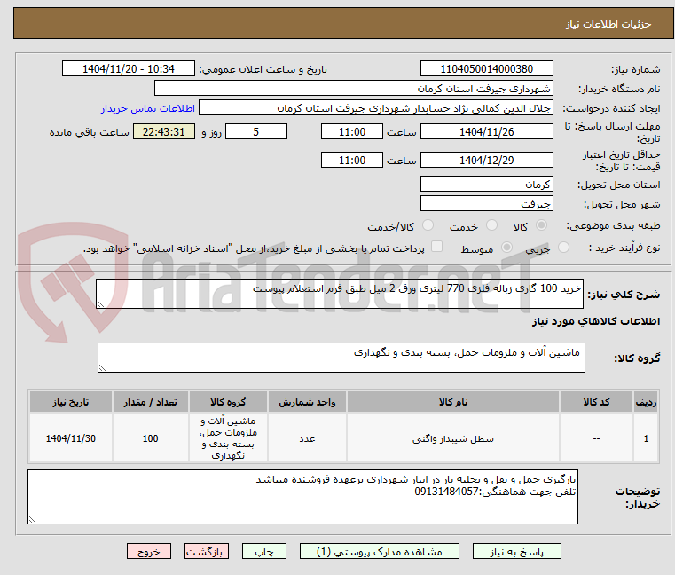The height and width of the screenshot is (575, 675).
Task: Click the تاریخ نیاز column header
Action: (71, 402)
